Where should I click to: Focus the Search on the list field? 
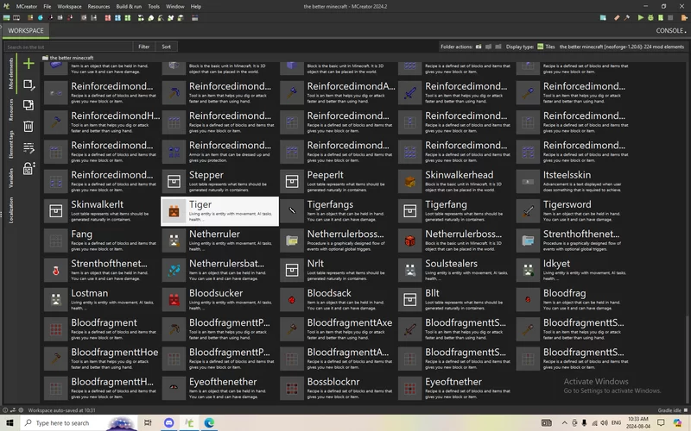[x=68, y=47]
